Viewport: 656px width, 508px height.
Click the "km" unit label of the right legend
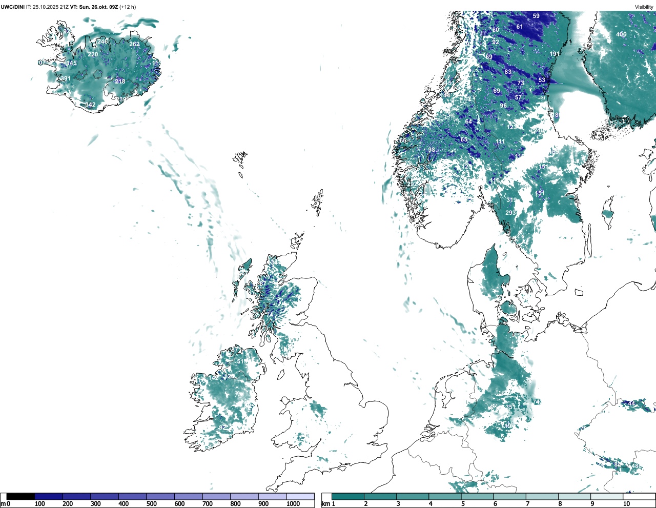click(325, 504)
